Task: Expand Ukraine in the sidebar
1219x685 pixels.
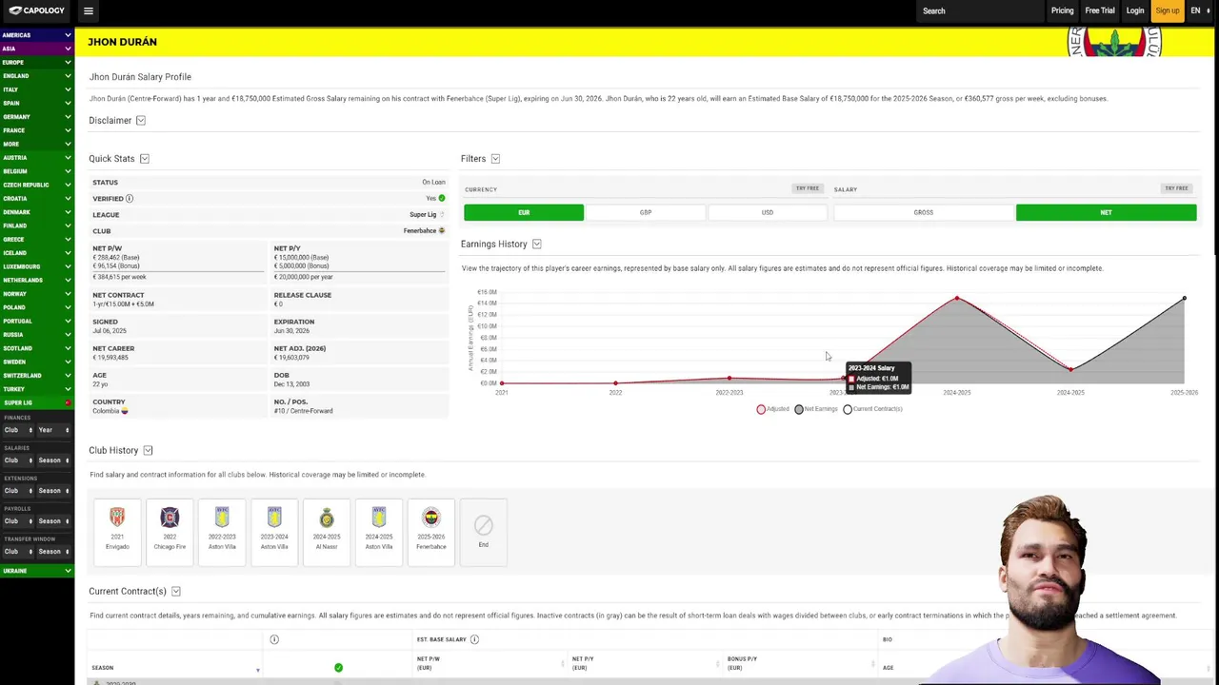Action: pyautogui.click(x=36, y=571)
